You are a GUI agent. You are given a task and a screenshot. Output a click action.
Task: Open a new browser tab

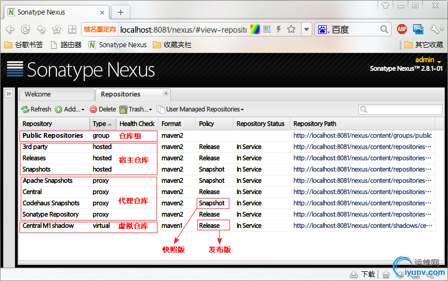pos(121,12)
